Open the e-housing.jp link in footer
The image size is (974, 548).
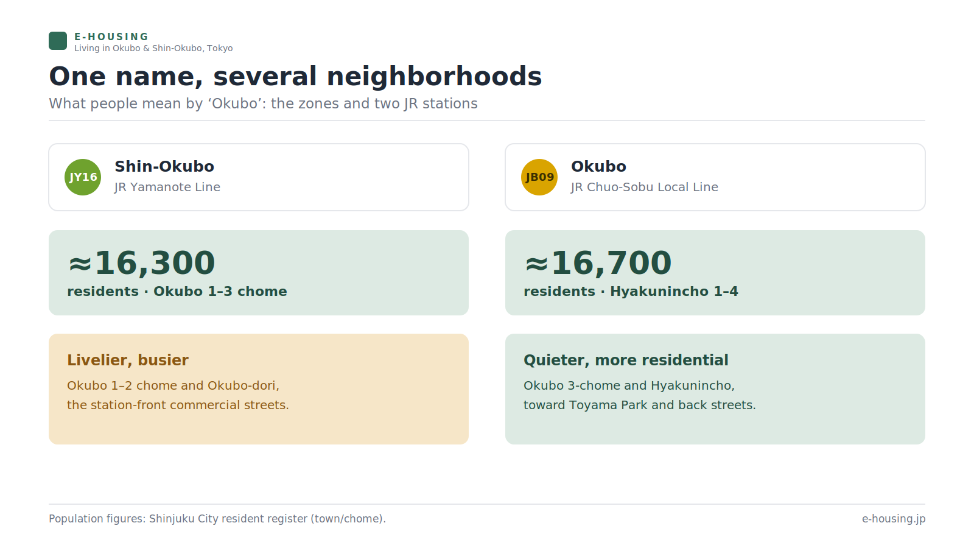[x=894, y=519]
